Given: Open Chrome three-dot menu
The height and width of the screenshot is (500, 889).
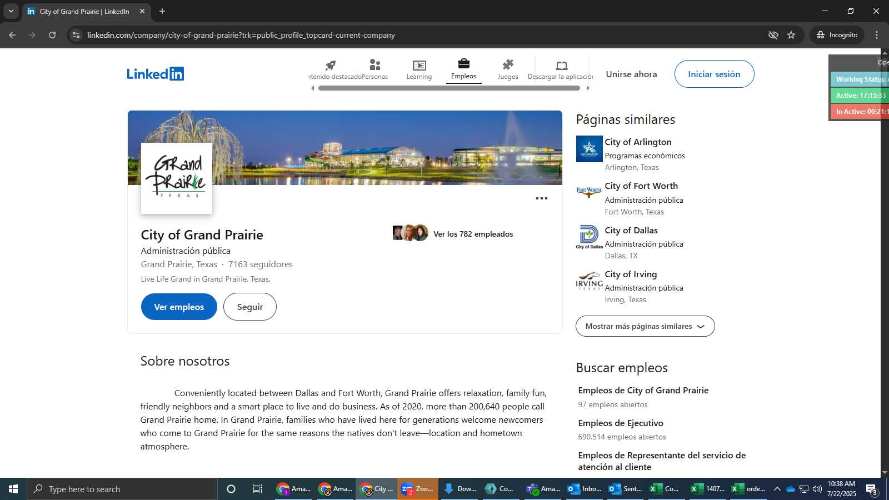Looking at the screenshot, I should tap(877, 35).
